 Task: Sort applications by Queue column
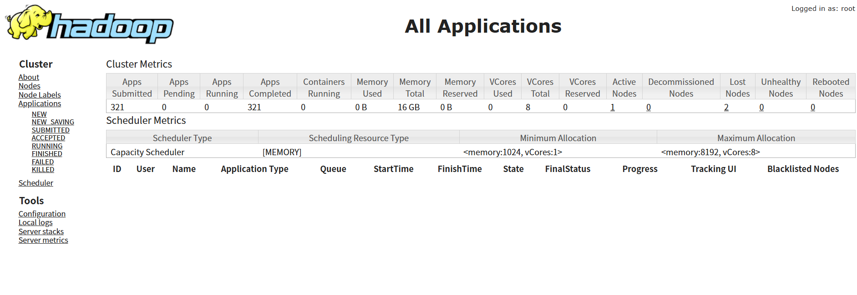(333, 169)
